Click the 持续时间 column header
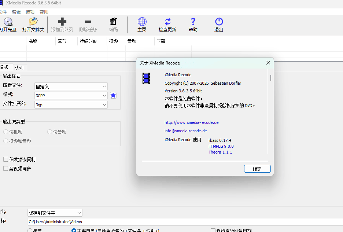 (x=92, y=41)
